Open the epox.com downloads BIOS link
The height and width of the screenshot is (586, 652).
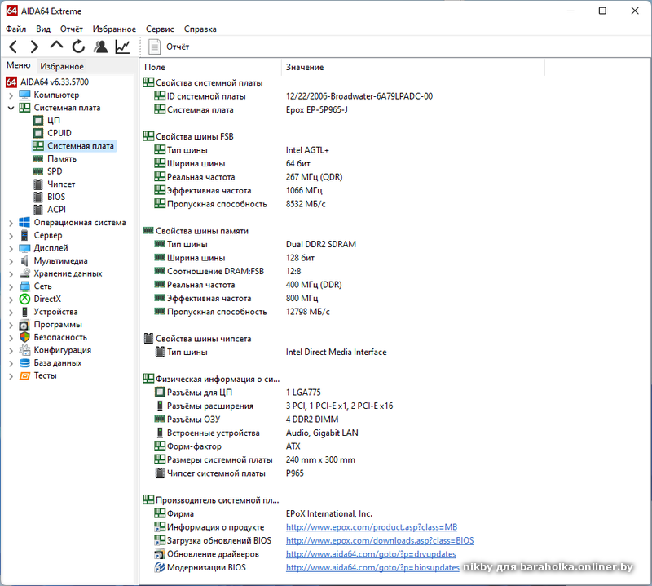coord(380,540)
